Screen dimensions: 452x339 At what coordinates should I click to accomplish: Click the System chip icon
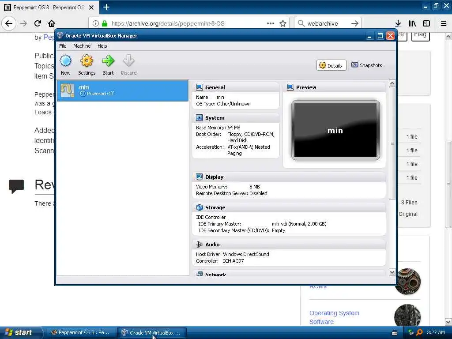point(199,118)
